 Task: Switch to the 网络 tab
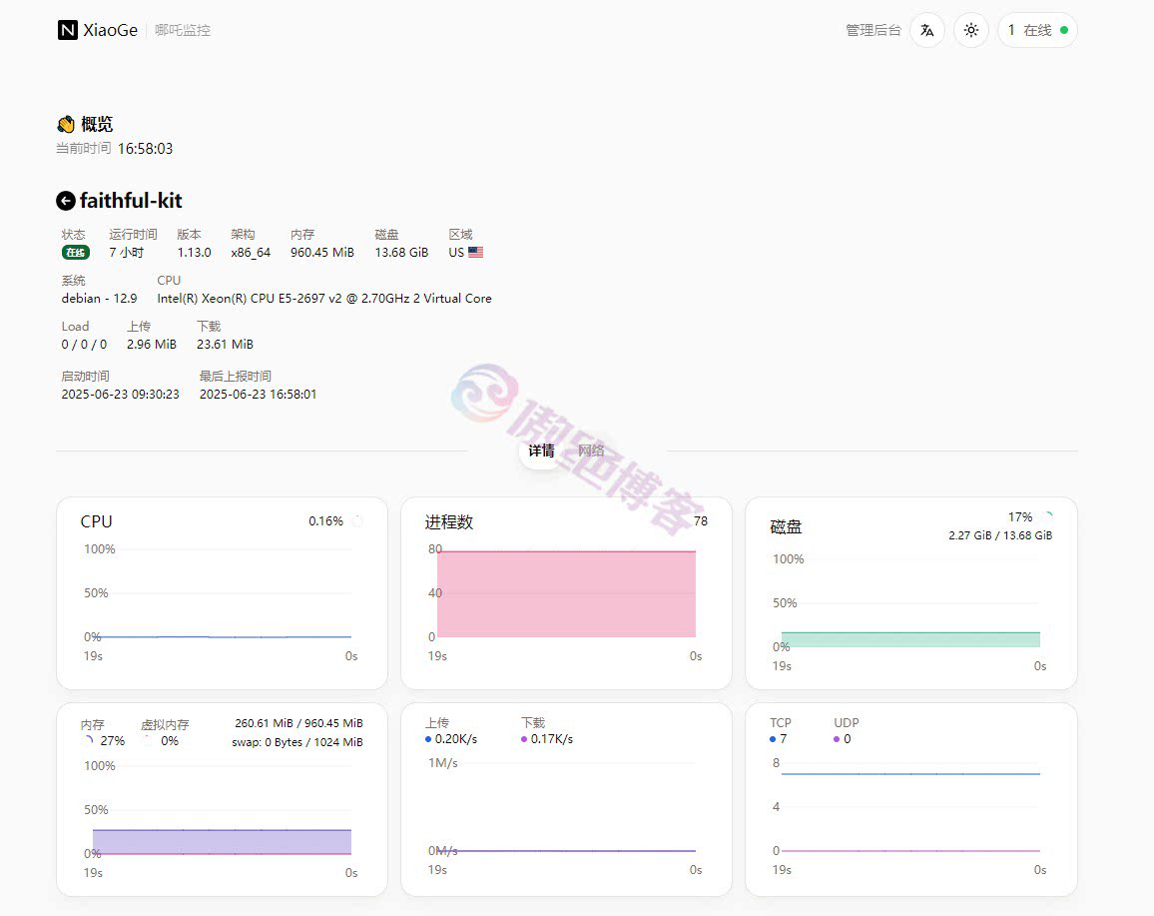point(591,451)
